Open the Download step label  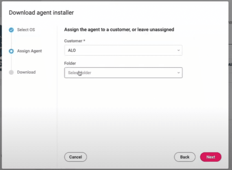[x=26, y=72]
